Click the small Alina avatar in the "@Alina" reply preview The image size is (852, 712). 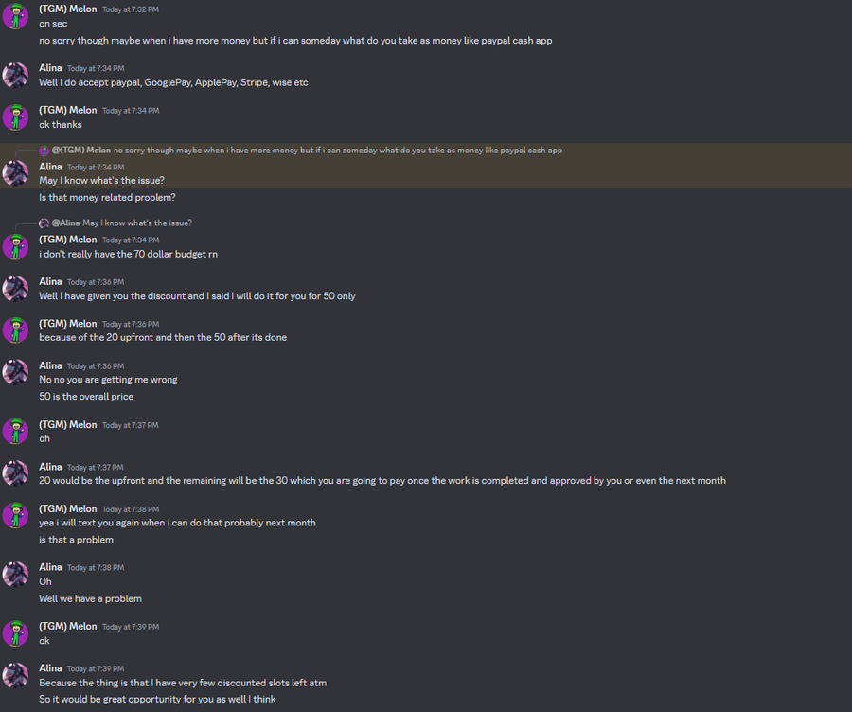pyautogui.click(x=44, y=222)
